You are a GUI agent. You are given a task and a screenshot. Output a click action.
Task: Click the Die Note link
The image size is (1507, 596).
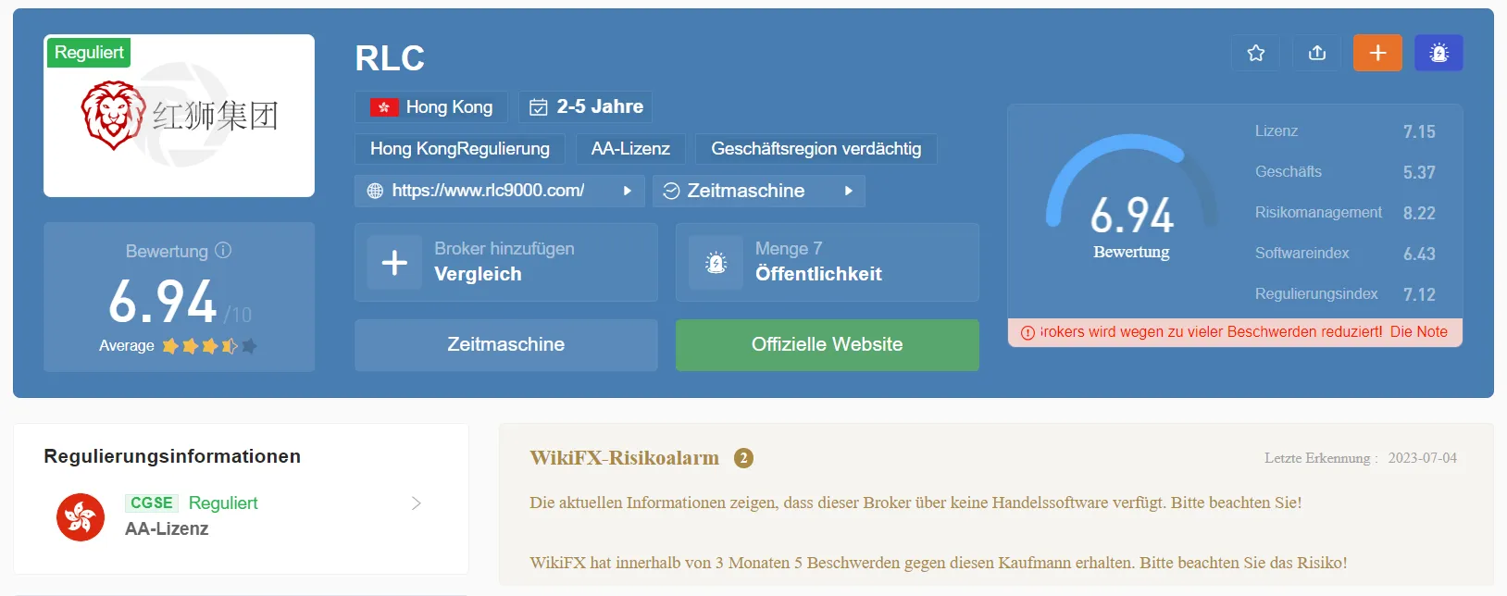pyautogui.click(x=1418, y=332)
